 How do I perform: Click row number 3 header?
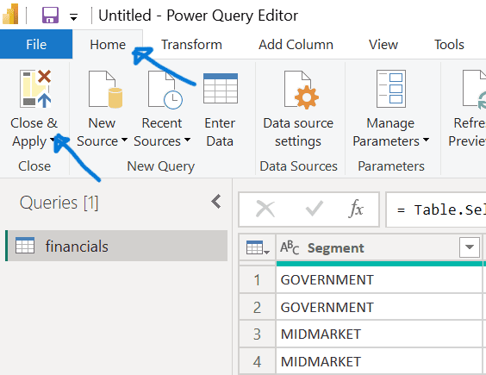258,334
